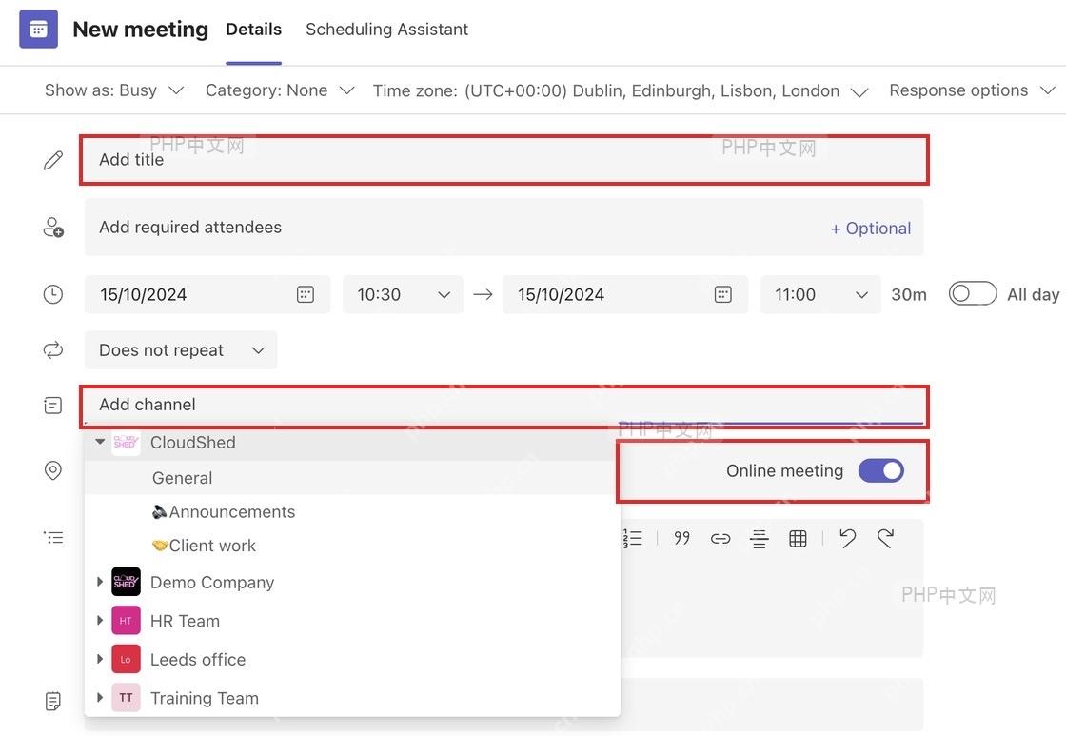This screenshot has height=736, width=1066.
Task: Click the Demo Company team logo
Action: [126, 583]
